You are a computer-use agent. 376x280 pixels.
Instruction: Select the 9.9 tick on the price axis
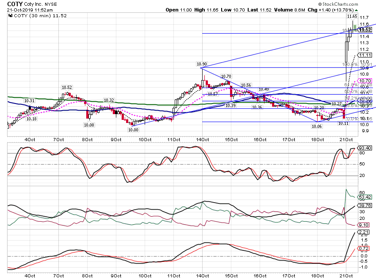coord(365,131)
